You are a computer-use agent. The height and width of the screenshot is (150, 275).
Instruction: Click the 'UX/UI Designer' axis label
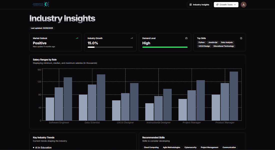tap(125, 123)
